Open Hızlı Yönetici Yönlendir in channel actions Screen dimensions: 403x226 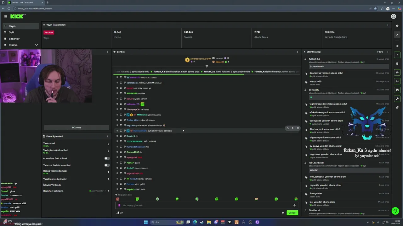tap(52, 185)
